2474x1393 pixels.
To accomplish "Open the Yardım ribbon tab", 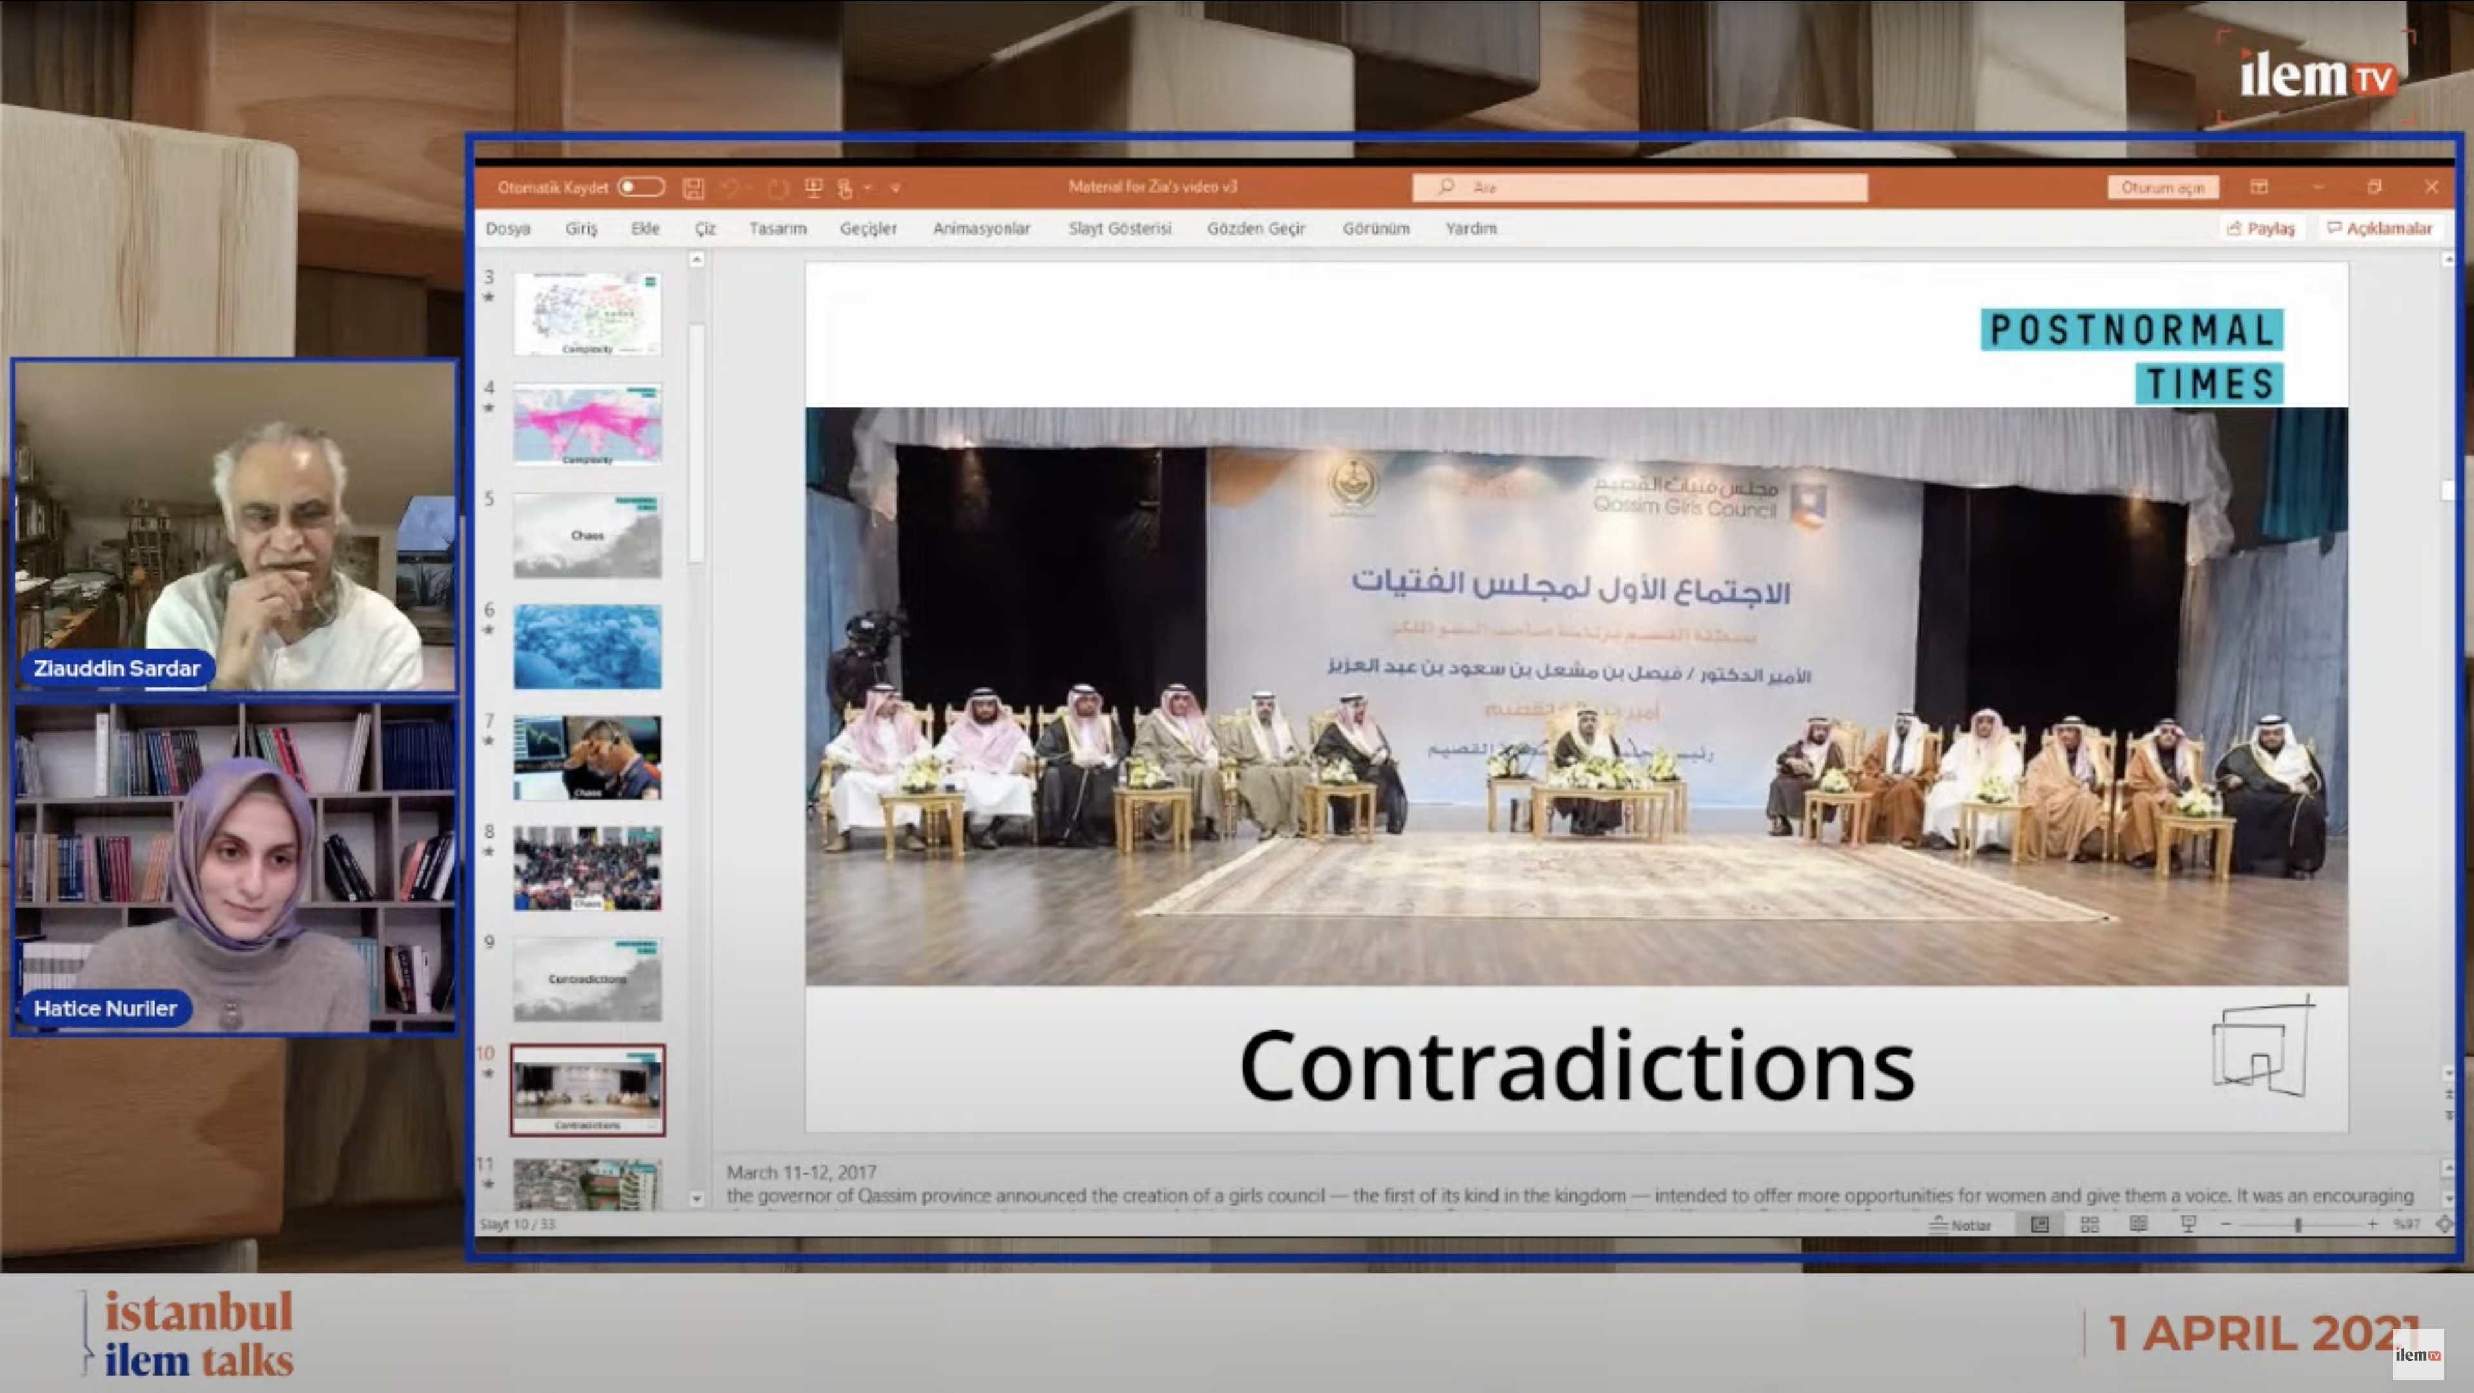I will [x=1472, y=229].
